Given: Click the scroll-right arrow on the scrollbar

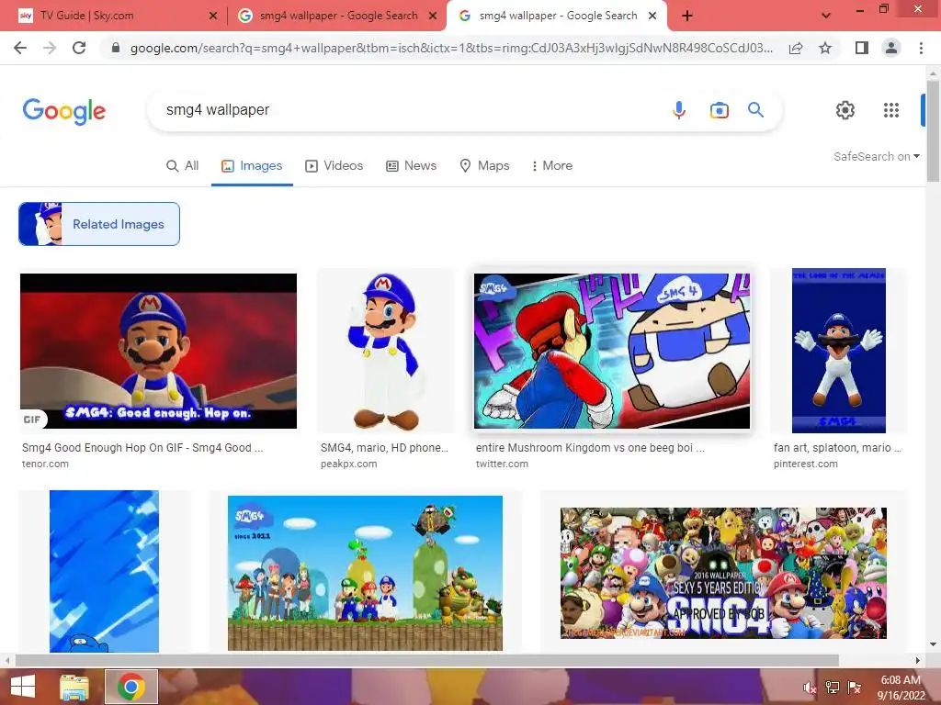Looking at the screenshot, I should coord(917,660).
